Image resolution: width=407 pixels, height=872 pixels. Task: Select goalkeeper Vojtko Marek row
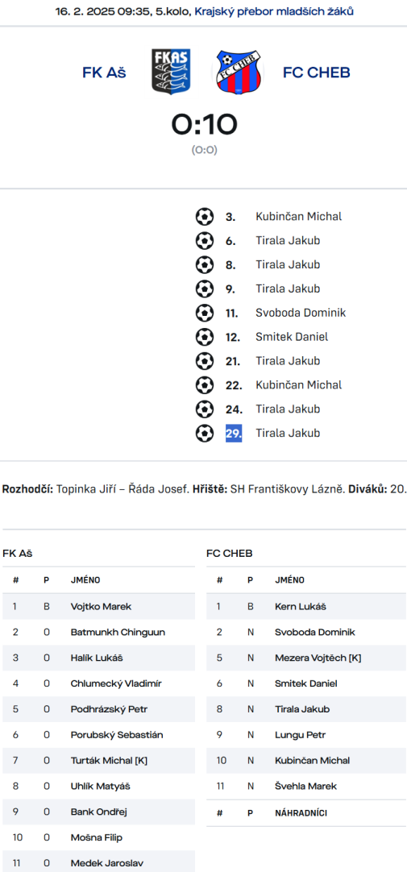tap(99, 606)
